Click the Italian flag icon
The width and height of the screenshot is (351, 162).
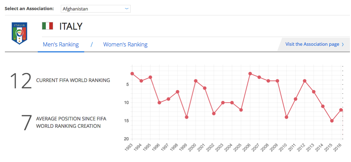[47, 26]
